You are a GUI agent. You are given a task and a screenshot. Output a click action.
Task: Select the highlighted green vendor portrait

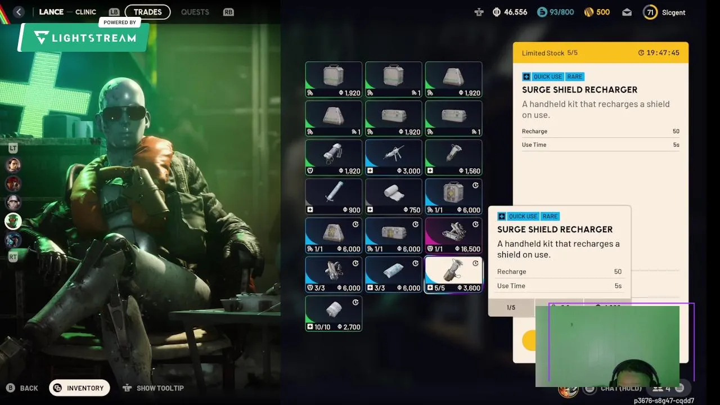tap(13, 220)
